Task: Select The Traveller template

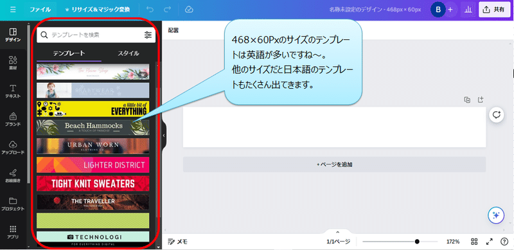Action: [x=93, y=202]
